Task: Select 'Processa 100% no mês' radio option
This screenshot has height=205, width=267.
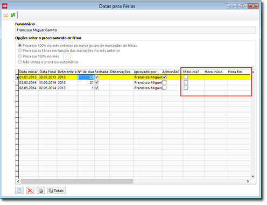Action: pyautogui.click(x=20, y=56)
